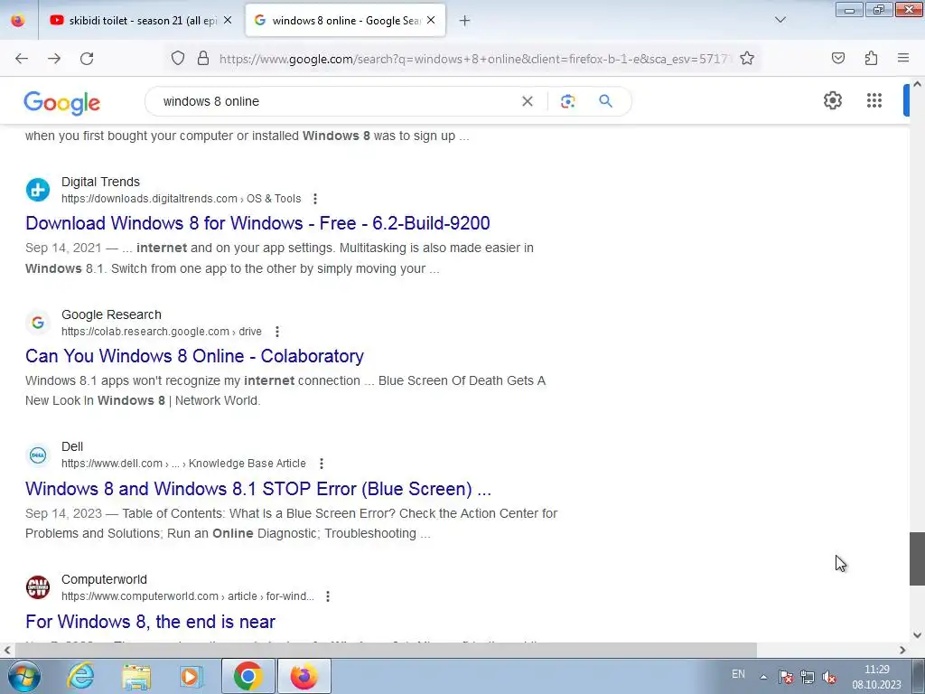Viewport: 925px width, 694px height.
Task: Show hidden system tray icons
Action: (763, 677)
